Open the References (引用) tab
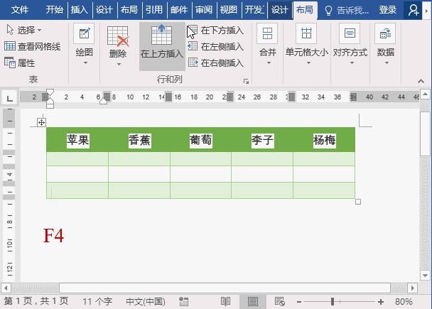This screenshot has width=432, height=309. [154, 10]
